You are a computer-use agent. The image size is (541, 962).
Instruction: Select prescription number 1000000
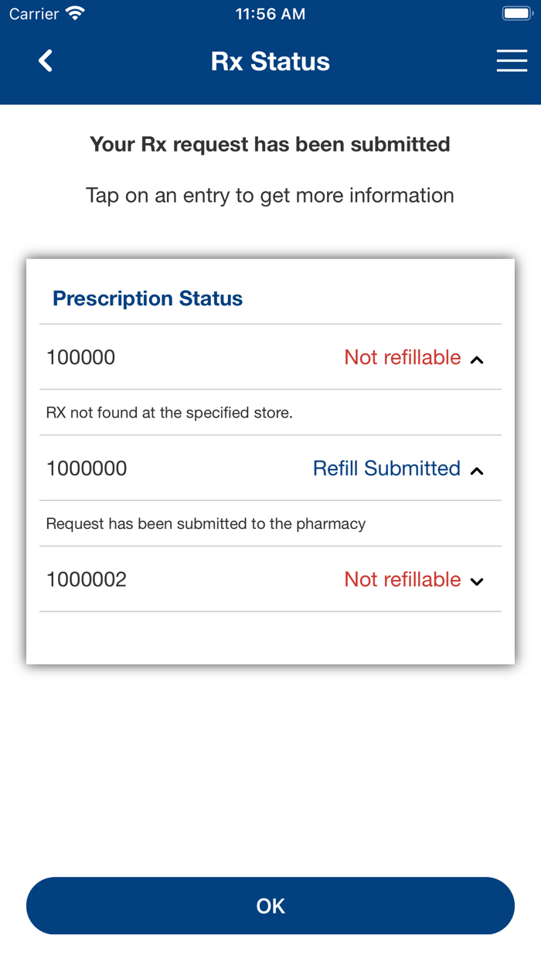(87, 469)
